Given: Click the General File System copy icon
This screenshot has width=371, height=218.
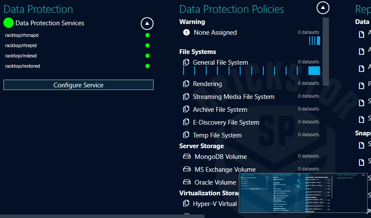Looking at the screenshot, I should click(186, 63).
